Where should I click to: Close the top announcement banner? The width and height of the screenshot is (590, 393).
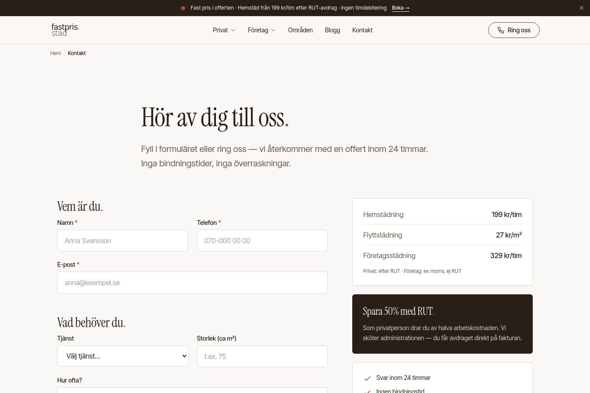pos(582,8)
